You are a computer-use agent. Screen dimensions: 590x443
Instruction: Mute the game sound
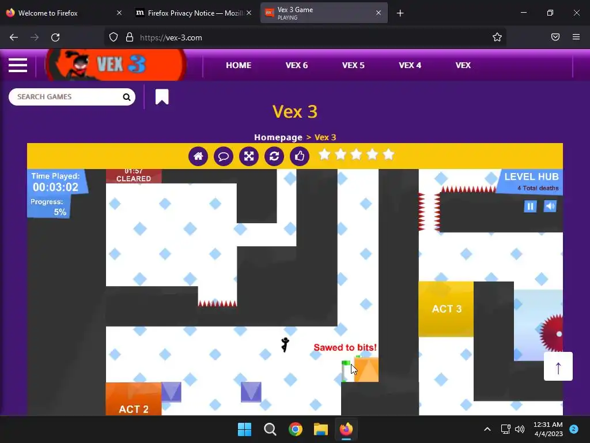tap(550, 206)
